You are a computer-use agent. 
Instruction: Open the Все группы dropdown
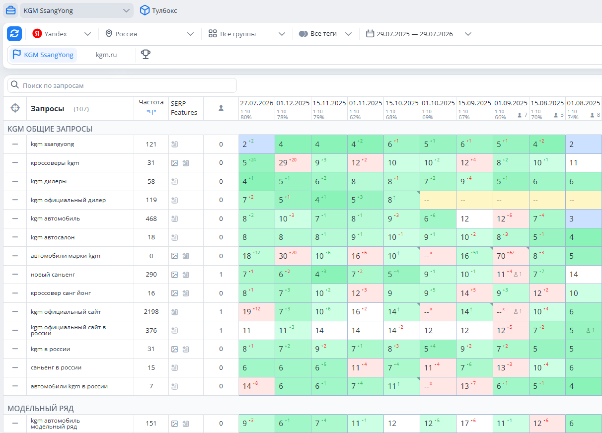click(247, 34)
